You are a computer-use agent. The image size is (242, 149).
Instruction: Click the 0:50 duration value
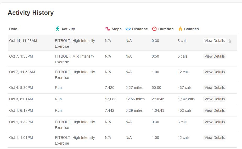[x=155, y=56]
